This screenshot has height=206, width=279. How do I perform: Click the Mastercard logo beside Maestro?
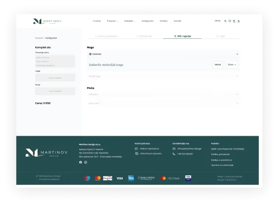point(98,178)
